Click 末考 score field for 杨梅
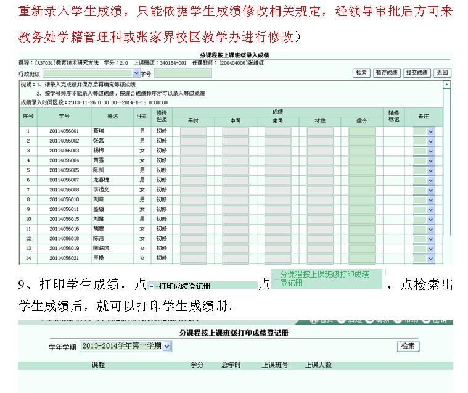468x393 pixels. 277,151
